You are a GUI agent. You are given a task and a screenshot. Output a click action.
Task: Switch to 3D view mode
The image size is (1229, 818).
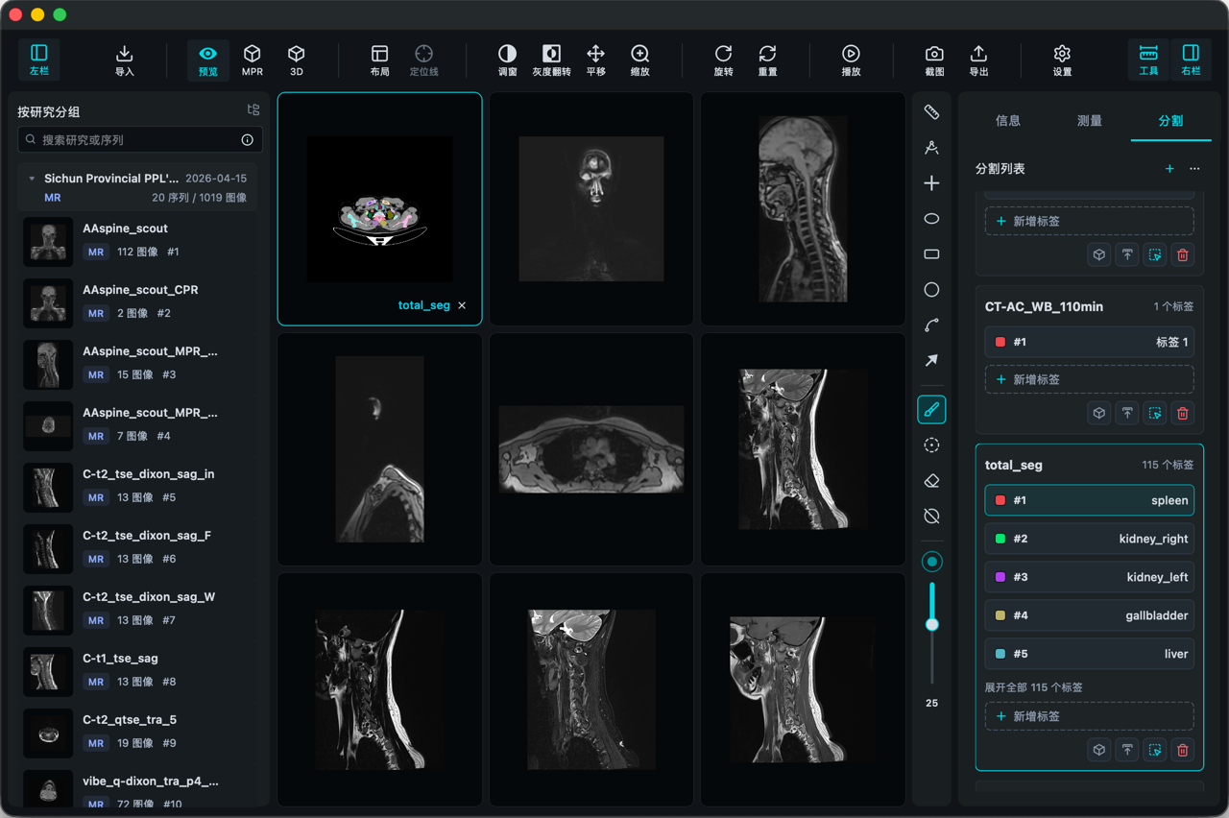point(297,60)
